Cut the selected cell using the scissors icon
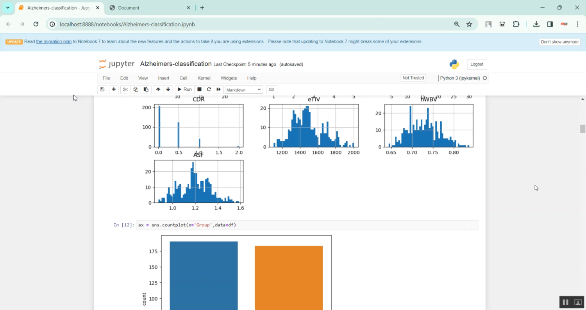This screenshot has width=586, height=310. click(x=125, y=89)
